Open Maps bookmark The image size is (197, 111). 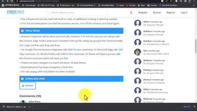(141, 5)
